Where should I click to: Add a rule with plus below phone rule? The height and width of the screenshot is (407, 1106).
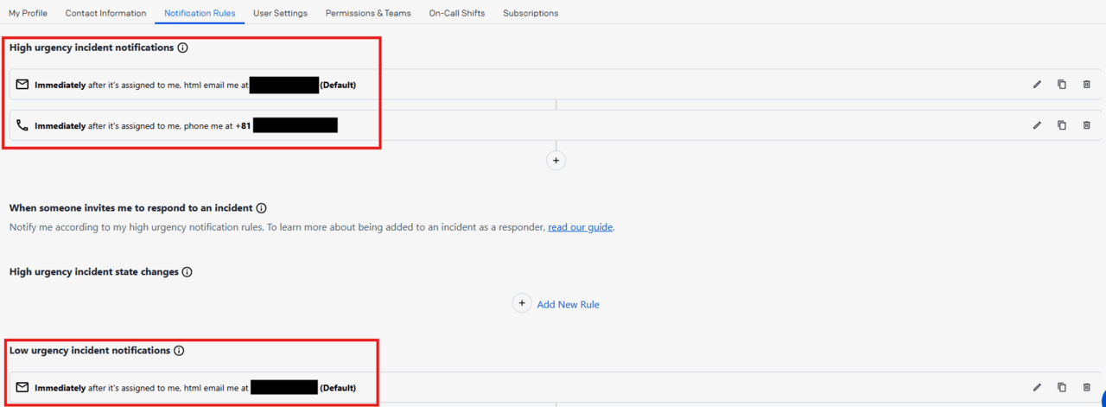click(x=556, y=161)
